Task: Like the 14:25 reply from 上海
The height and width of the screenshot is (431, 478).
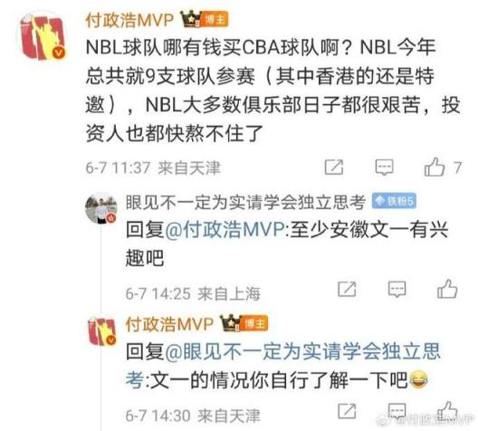Action: 447,288
